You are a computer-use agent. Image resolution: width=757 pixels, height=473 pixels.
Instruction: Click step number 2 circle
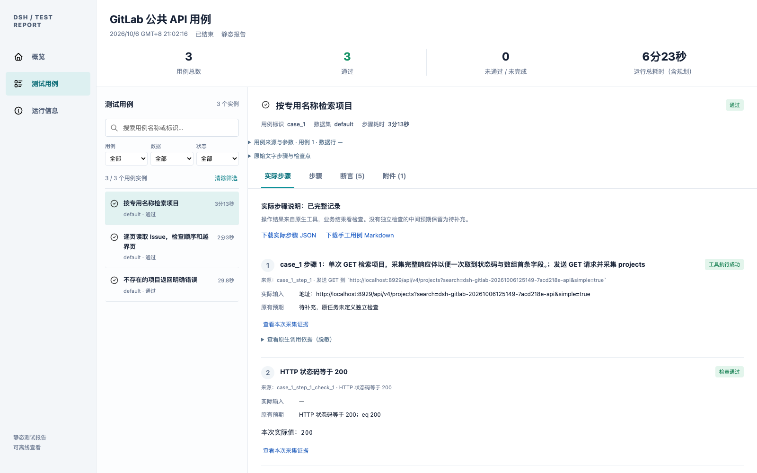[268, 373]
